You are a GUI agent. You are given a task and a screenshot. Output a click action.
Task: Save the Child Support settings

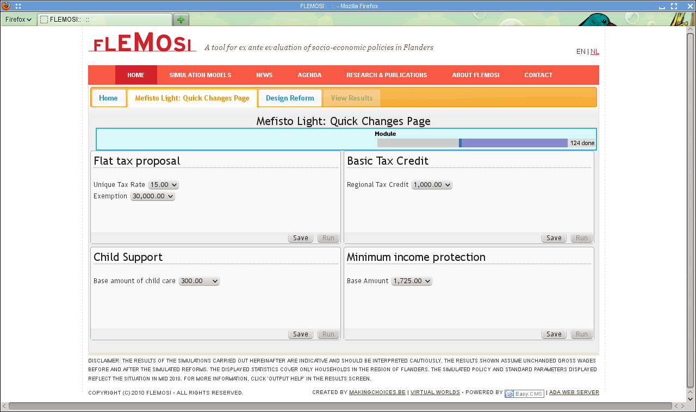click(300, 334)
